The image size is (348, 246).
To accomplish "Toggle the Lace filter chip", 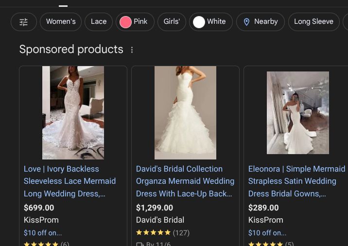I will tap(99, 22).
